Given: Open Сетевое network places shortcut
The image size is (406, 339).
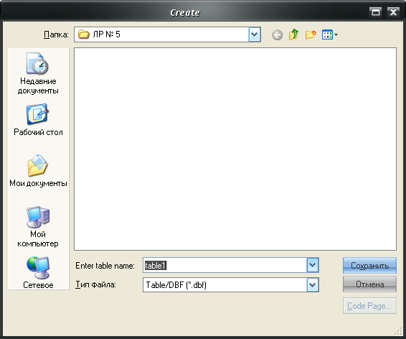Looking at the screenshot, I should click(x=38, y=273).
